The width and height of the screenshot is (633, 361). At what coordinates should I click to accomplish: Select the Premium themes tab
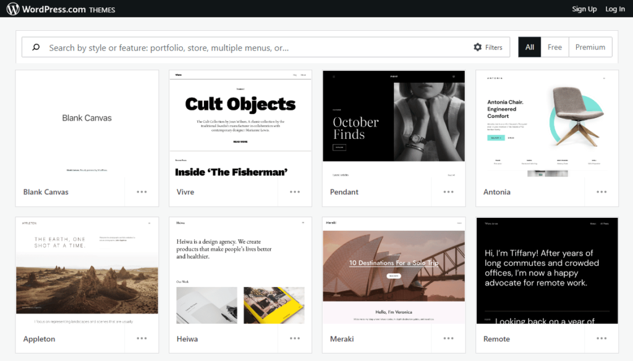coord(590,47)
